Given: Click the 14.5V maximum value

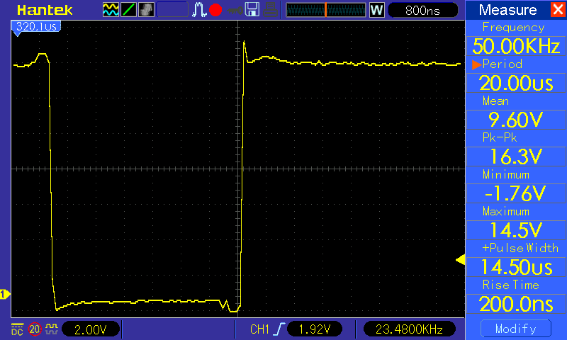Looking at the screenshot, I should [516, 230].
